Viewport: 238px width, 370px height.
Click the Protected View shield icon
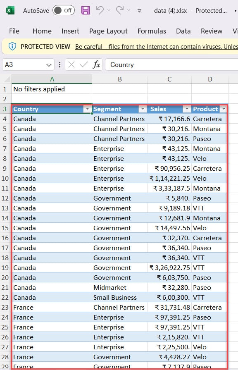pos(12,46)
